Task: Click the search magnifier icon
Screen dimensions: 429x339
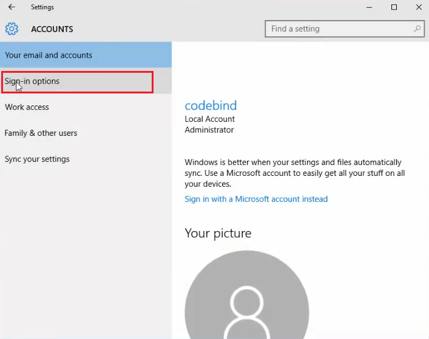Action: coord(417,29)
